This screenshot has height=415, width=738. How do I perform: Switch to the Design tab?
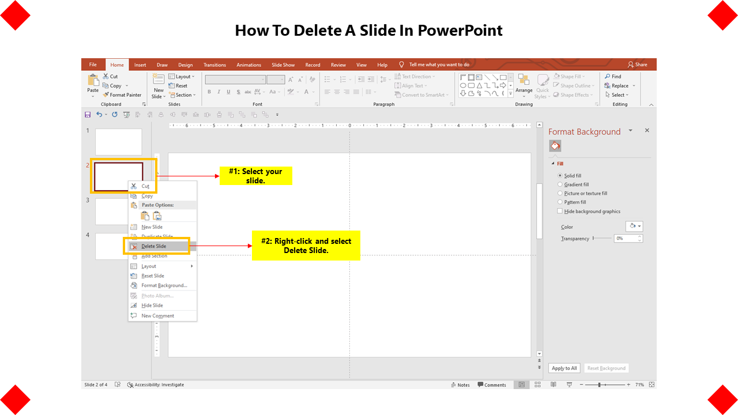(x=185, y=65)
